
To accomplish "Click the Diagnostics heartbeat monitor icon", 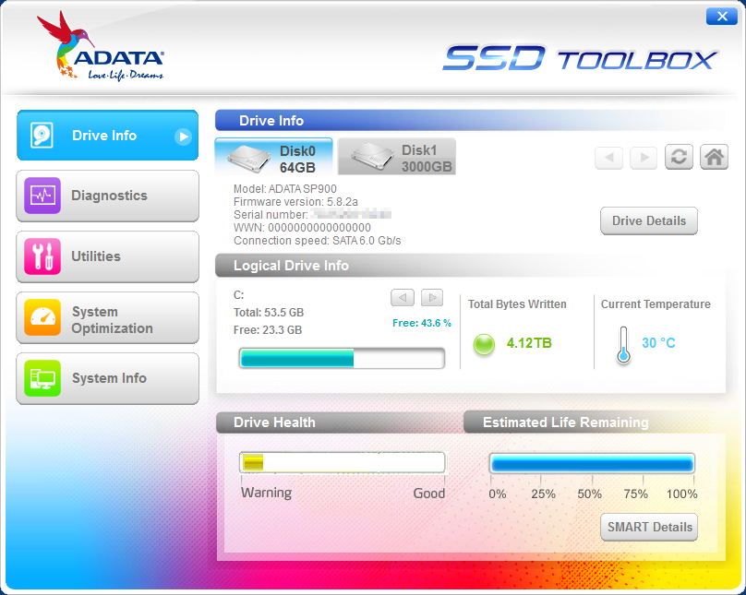I will point(42,196).
